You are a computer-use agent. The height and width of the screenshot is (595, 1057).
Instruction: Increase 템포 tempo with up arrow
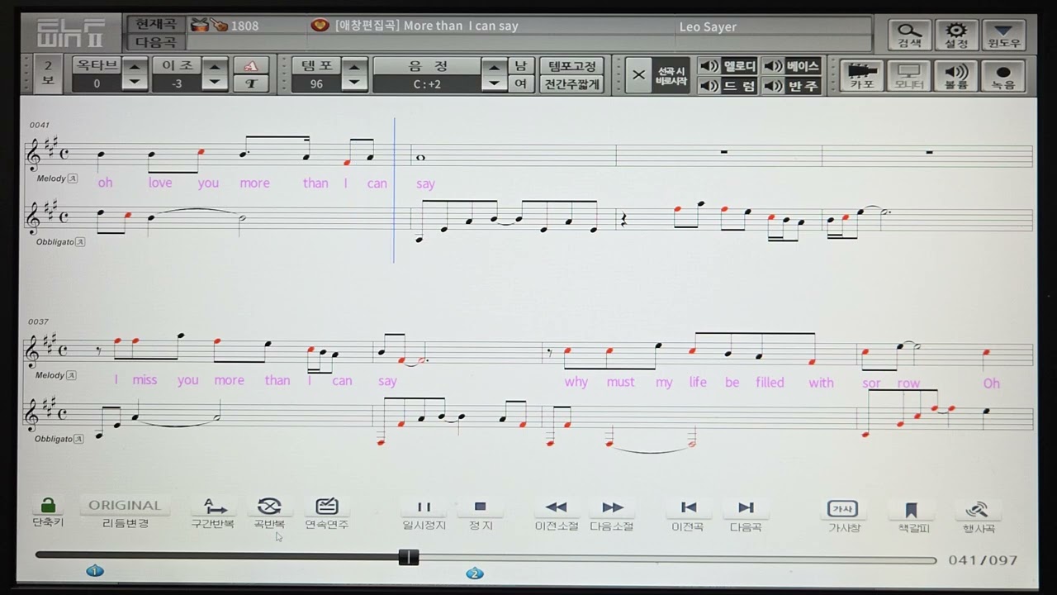coord(354,66)
